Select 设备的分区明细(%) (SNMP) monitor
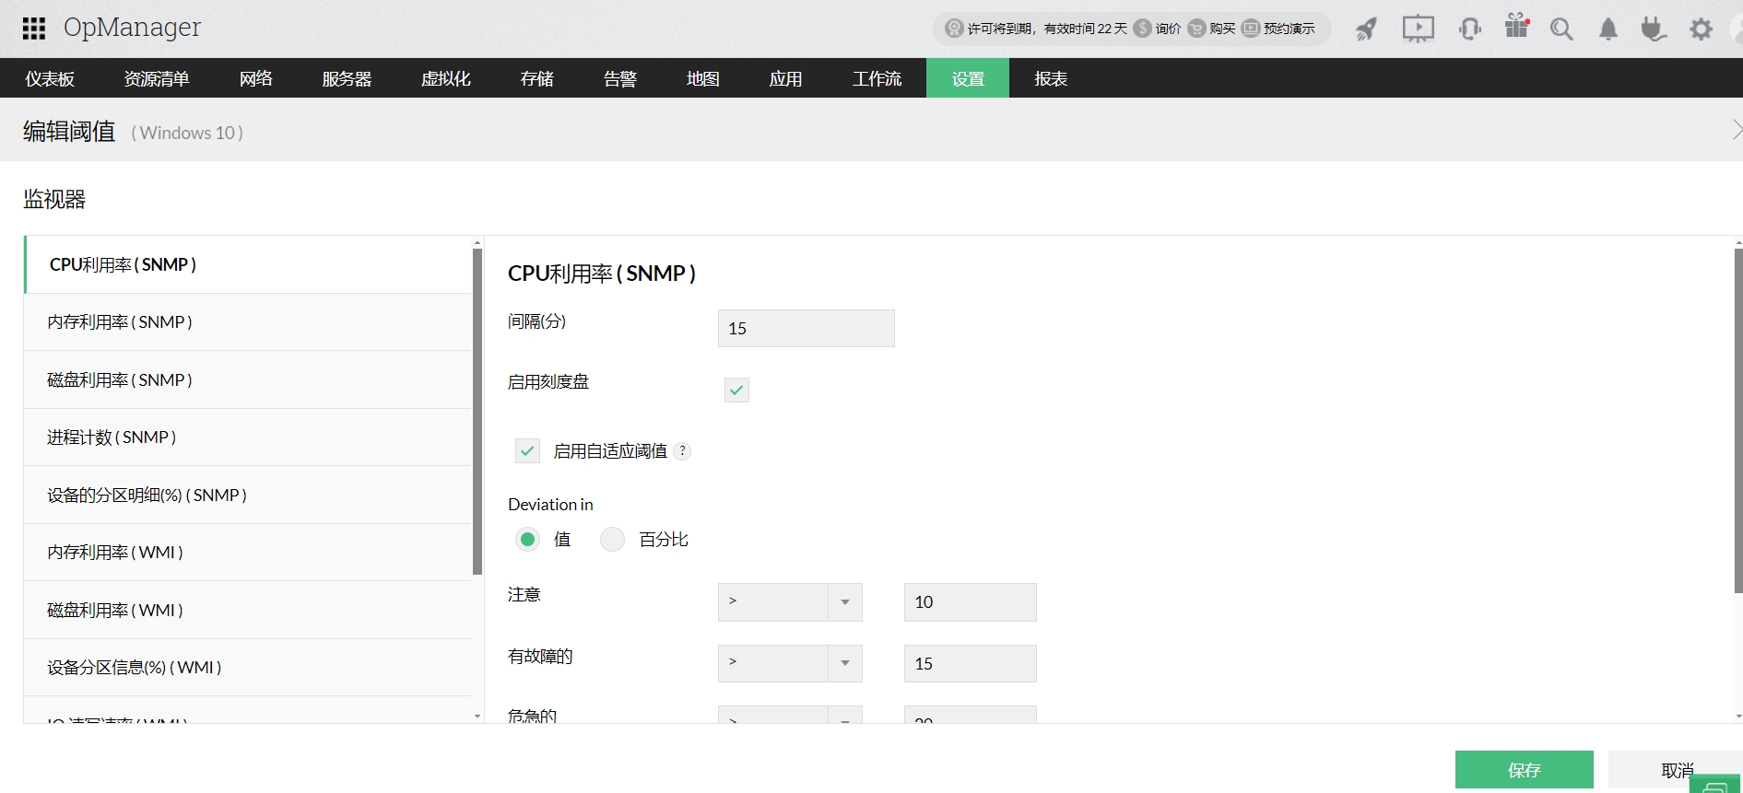The height and width of the screenshot is (793, 1743). pyautogui.click(x=247, y=495)
